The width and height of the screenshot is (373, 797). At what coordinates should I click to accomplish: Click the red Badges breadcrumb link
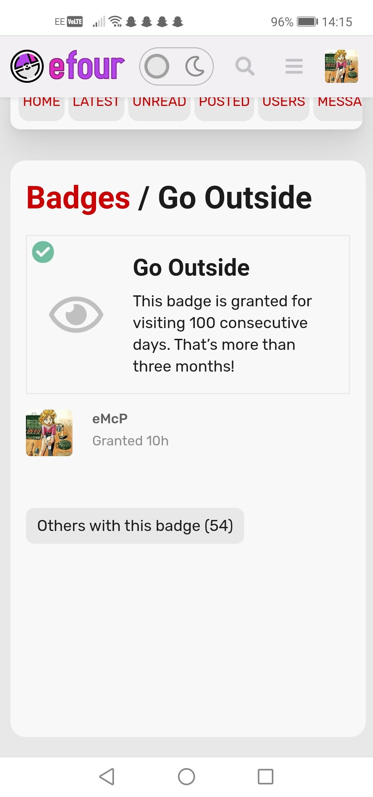click(x=78, y=198)
